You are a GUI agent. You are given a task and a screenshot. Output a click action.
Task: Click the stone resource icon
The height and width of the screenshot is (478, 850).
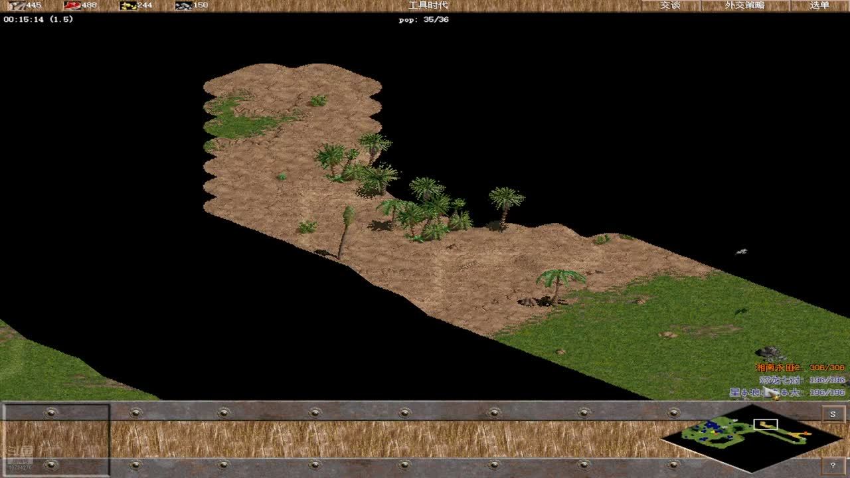point(183,5)
